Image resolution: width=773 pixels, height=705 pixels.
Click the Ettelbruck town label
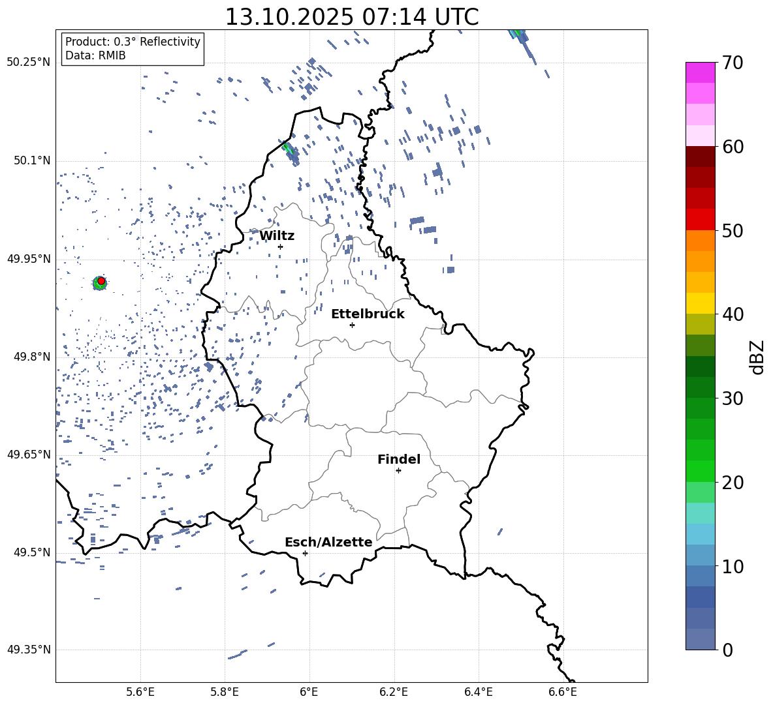tap(368, 314)
